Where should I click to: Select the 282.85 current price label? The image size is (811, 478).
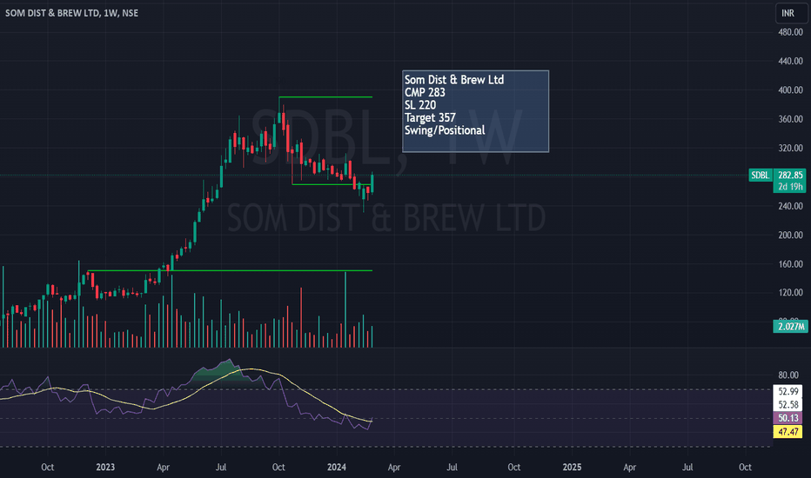click(x=789, y=176)
